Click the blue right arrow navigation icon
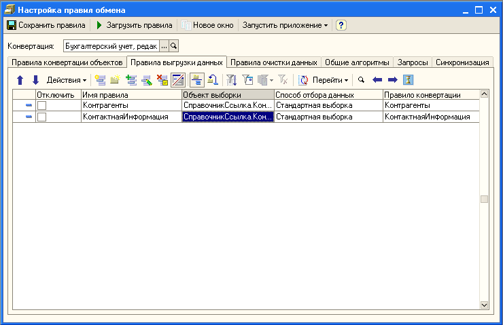 tap(392, 80)
